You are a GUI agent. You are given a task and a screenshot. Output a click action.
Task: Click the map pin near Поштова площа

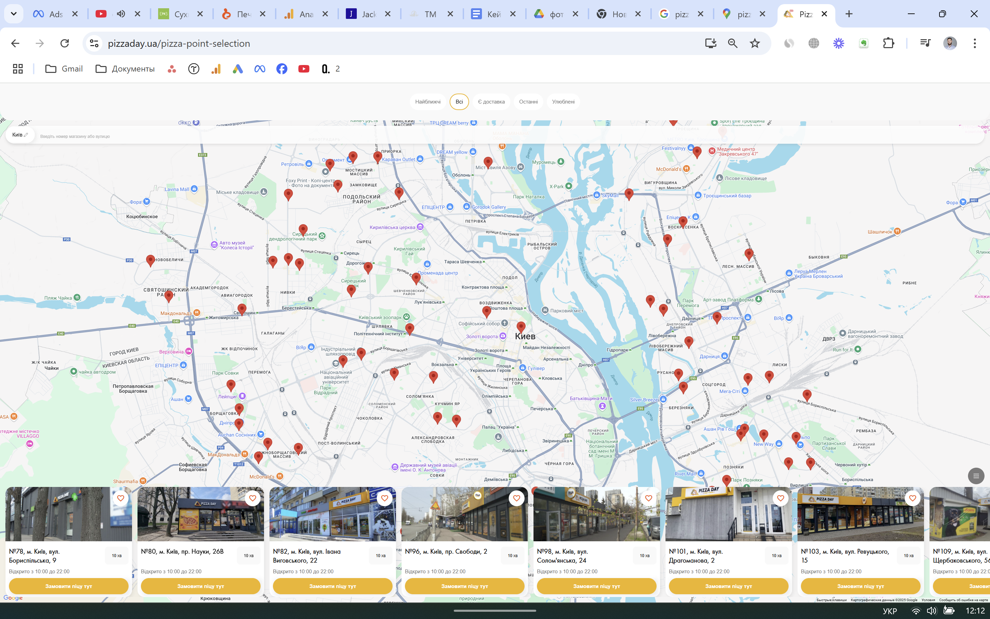click(486, 312)
